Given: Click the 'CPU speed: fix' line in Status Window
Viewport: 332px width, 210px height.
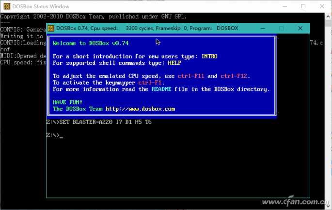Looking at the screenshot, I should (23, 62).
